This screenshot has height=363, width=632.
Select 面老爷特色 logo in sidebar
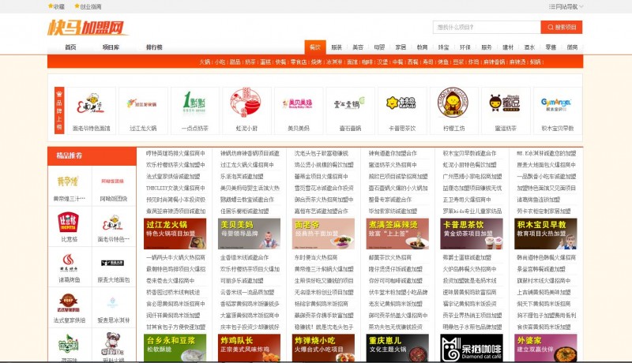pos(113,223)
